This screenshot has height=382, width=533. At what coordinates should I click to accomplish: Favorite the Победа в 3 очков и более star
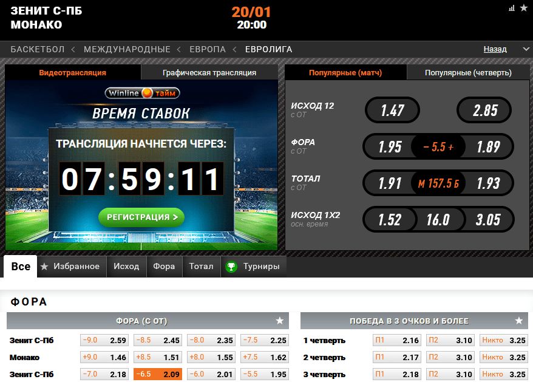click(x=518, y=321)
